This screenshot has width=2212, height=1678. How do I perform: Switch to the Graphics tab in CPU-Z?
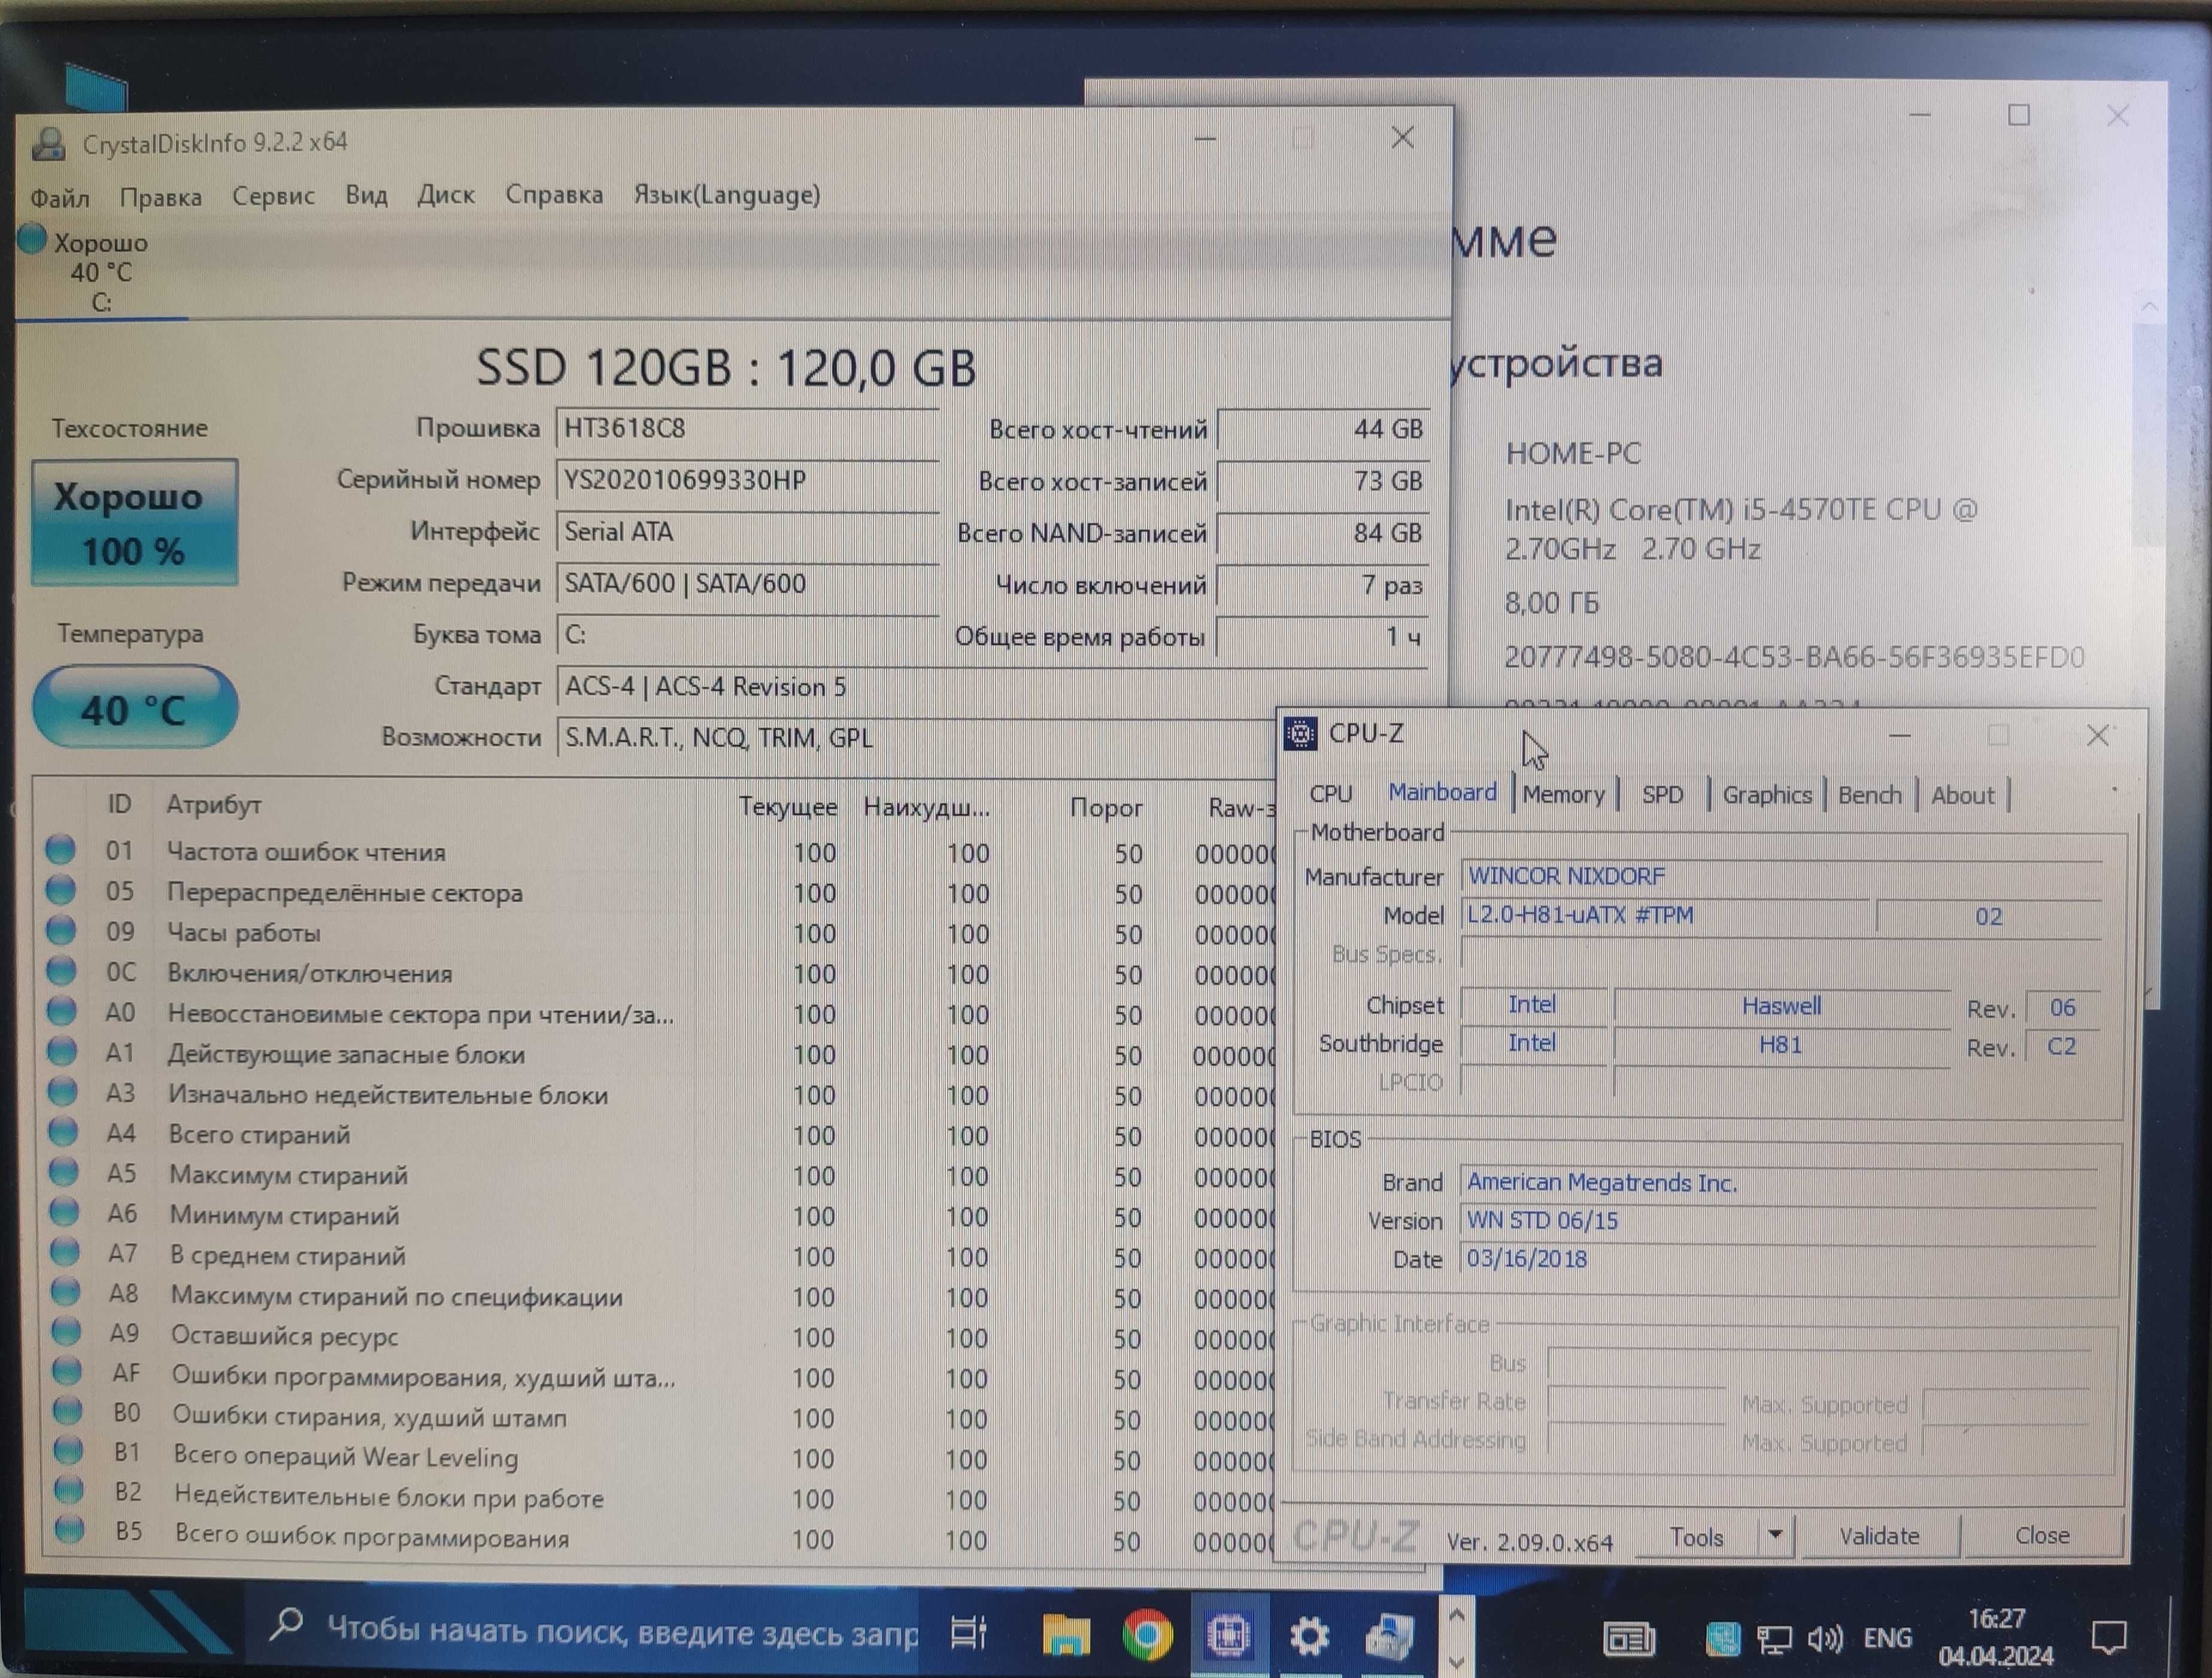pyautogui.click(x=1767, y=795)
